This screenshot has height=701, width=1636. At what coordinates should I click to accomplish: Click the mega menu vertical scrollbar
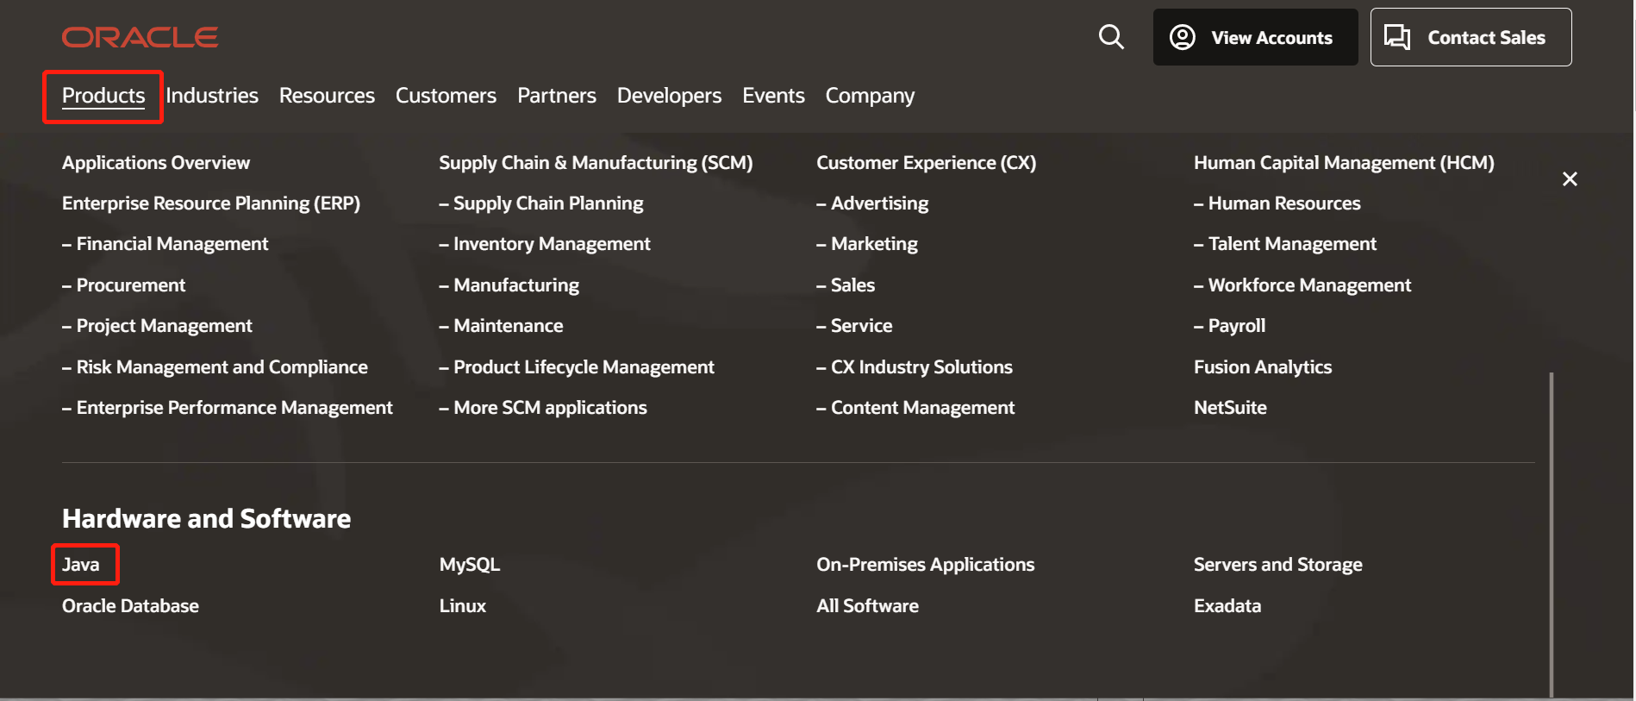(1551, 535)
